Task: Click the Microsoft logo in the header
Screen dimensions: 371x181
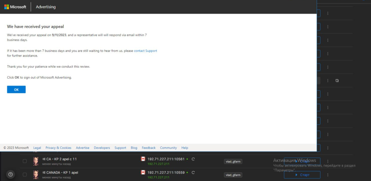Action: point(15,7)
